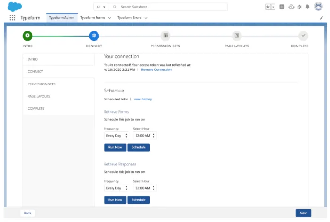Click the Retrieve Forms heading
This screenshot has width=330, height=222.
coord(116,112)
